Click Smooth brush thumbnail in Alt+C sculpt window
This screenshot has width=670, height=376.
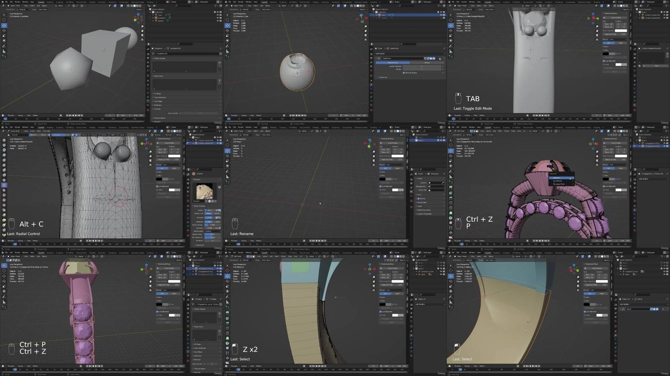point(205,191)
